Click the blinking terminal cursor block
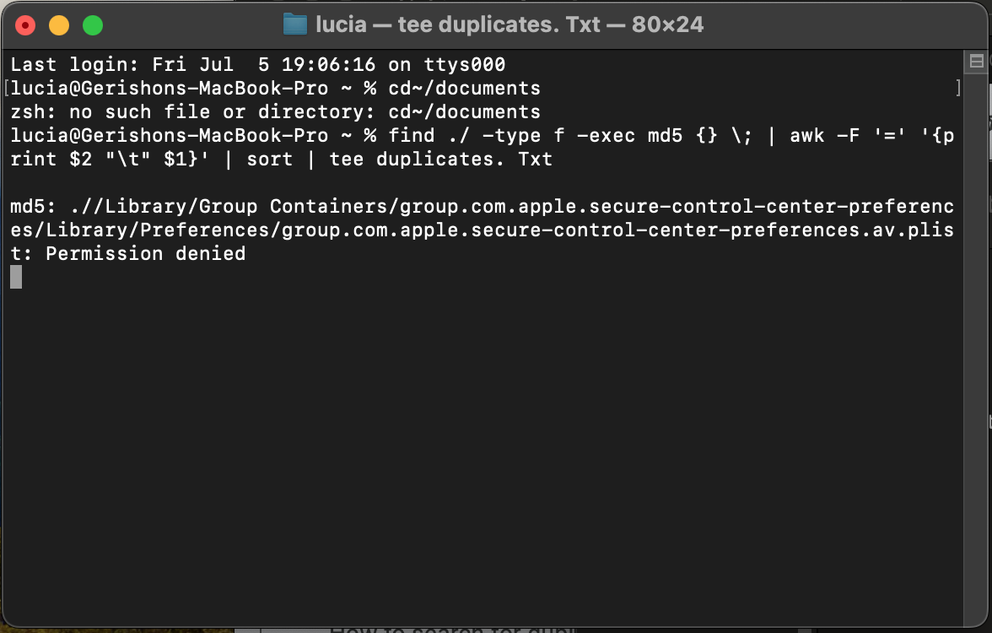The image size is (992, 633). [x=15, y=277]
